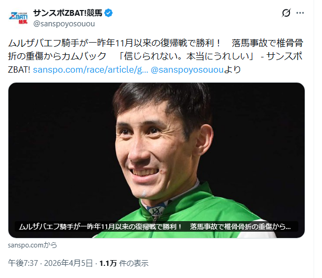Follow the sanspo.com/race/article link

point(90,69)
